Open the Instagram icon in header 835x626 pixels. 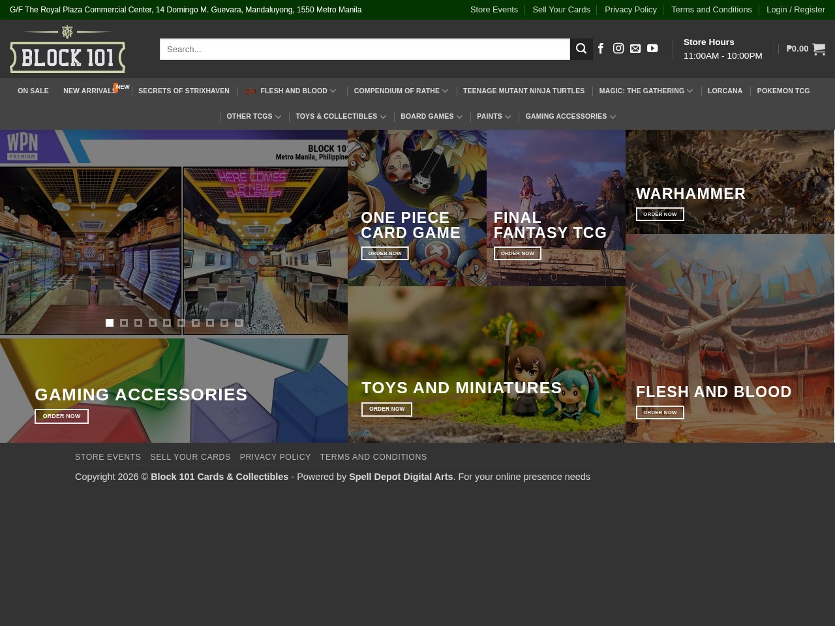(618, 48)
